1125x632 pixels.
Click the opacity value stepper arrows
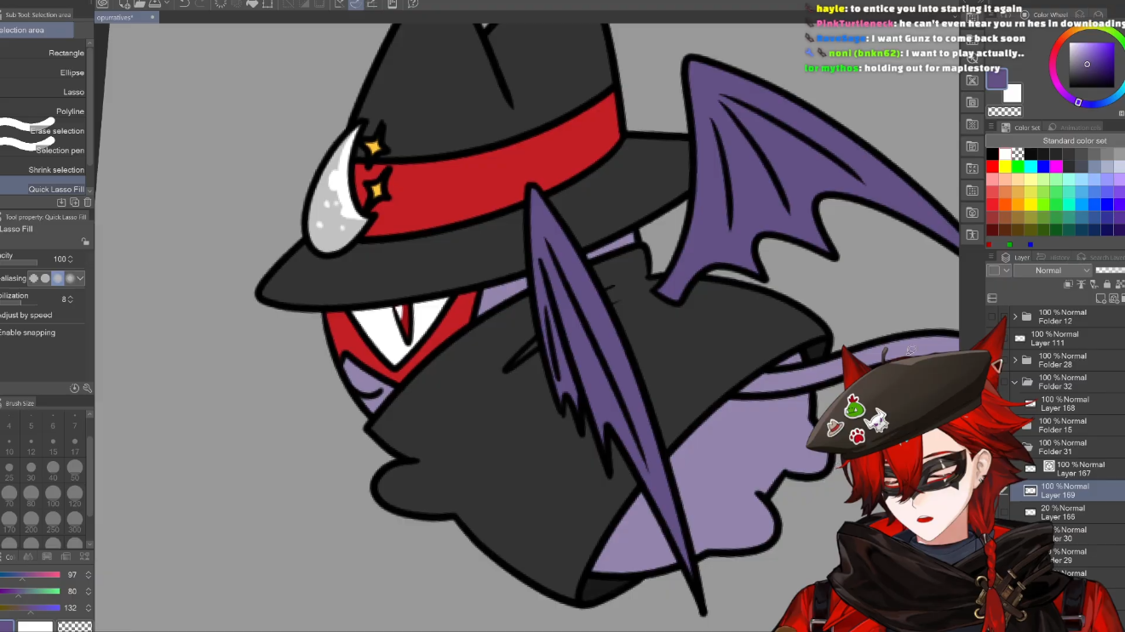point(70,259)
